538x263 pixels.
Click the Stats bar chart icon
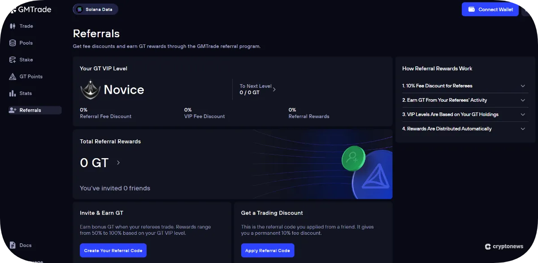click(x=13, y=93)
